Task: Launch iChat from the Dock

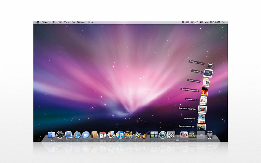Action: [86, 135]
